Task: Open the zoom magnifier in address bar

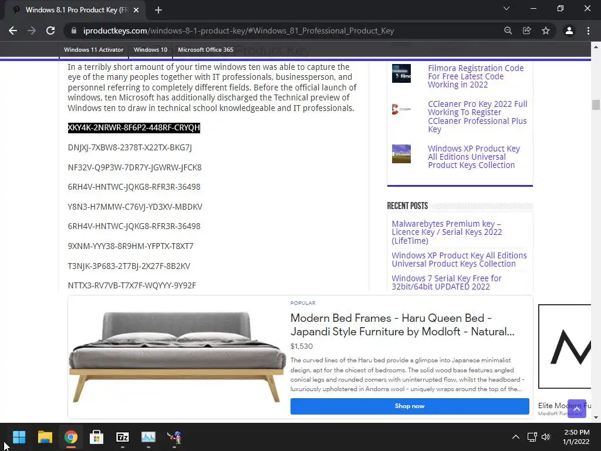Action: (508, 31)
